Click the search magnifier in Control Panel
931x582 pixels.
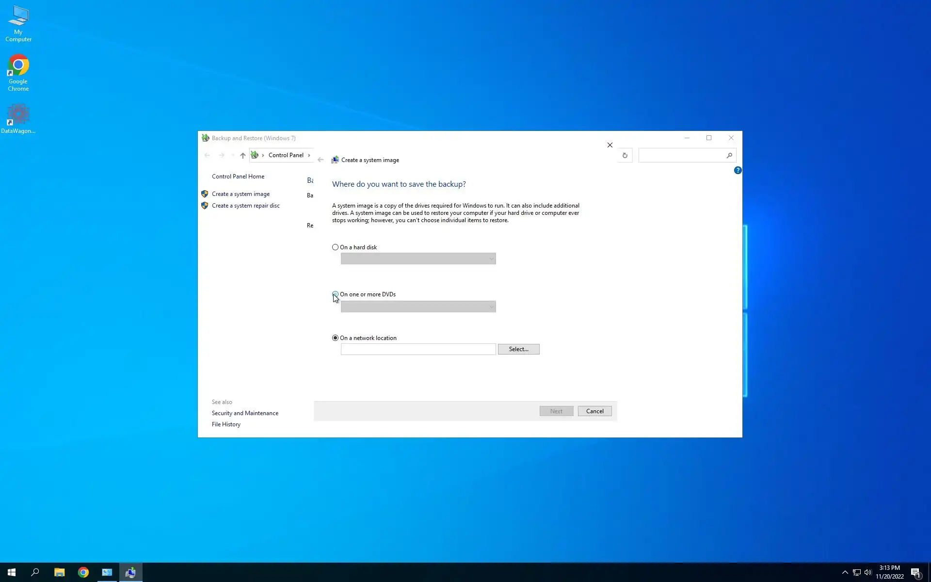click(729, 156)
